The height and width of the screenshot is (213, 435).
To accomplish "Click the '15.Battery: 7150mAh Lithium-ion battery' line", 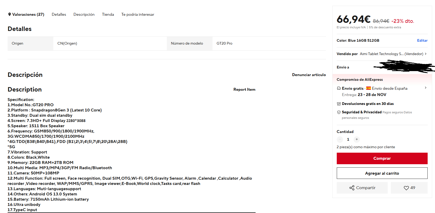I will coord(48,199).
